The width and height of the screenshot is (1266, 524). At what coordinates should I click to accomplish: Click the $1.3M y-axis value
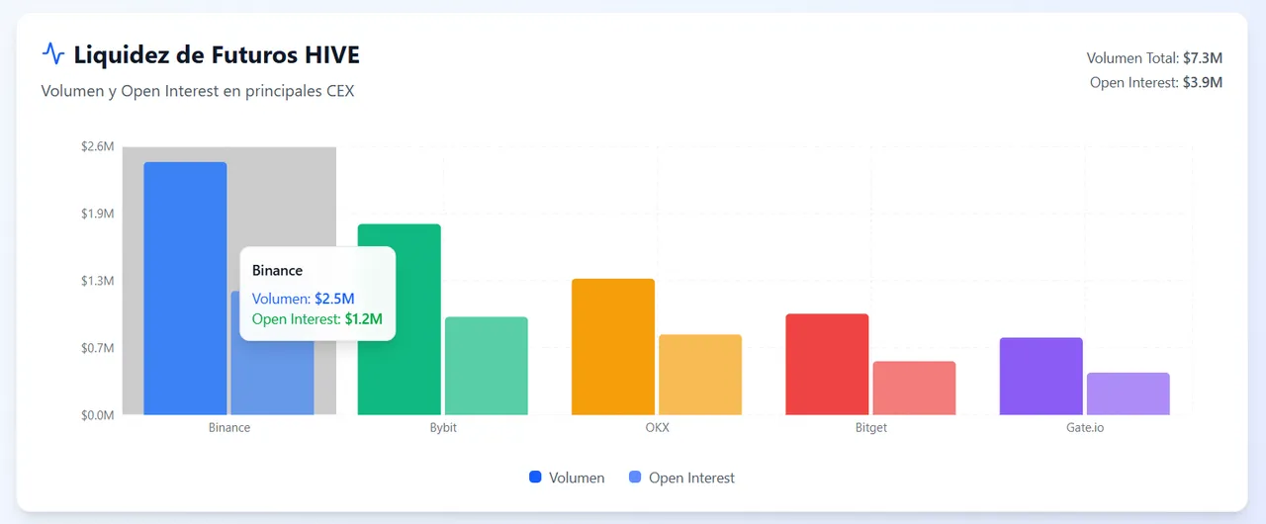(x=98, y=281)
